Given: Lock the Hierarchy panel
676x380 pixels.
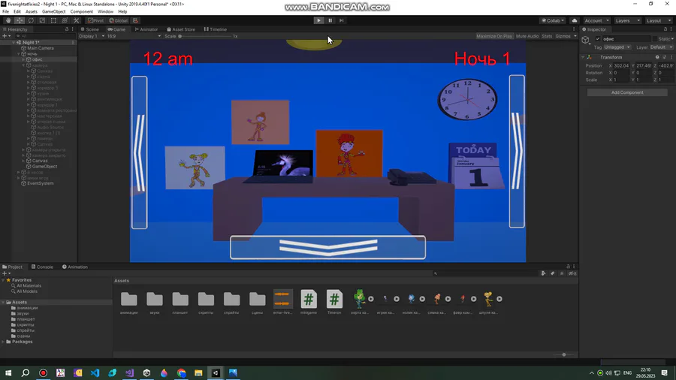Looking at the screenshot, I should click(x=66, y=29).
